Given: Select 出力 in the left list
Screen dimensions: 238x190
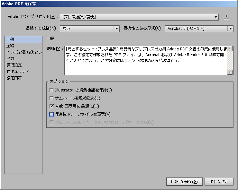Looking at the screenshot, I should [x=23, y=59].
